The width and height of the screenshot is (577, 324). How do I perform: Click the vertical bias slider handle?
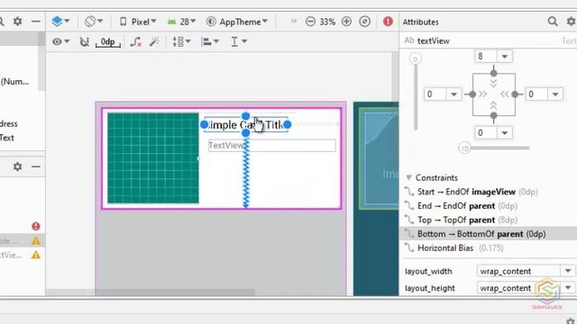[x=416, y=58]
